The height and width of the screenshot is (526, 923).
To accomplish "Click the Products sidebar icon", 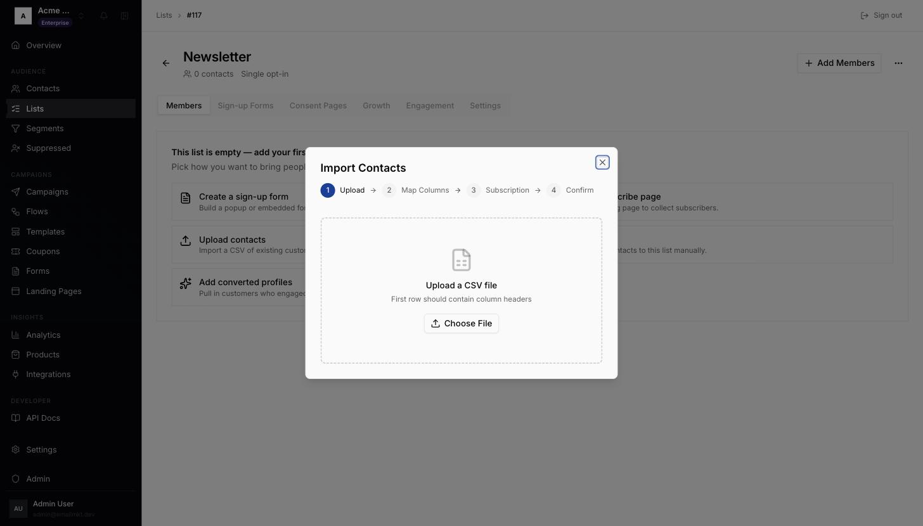I will pyautogui.click(x=16, y=354).
